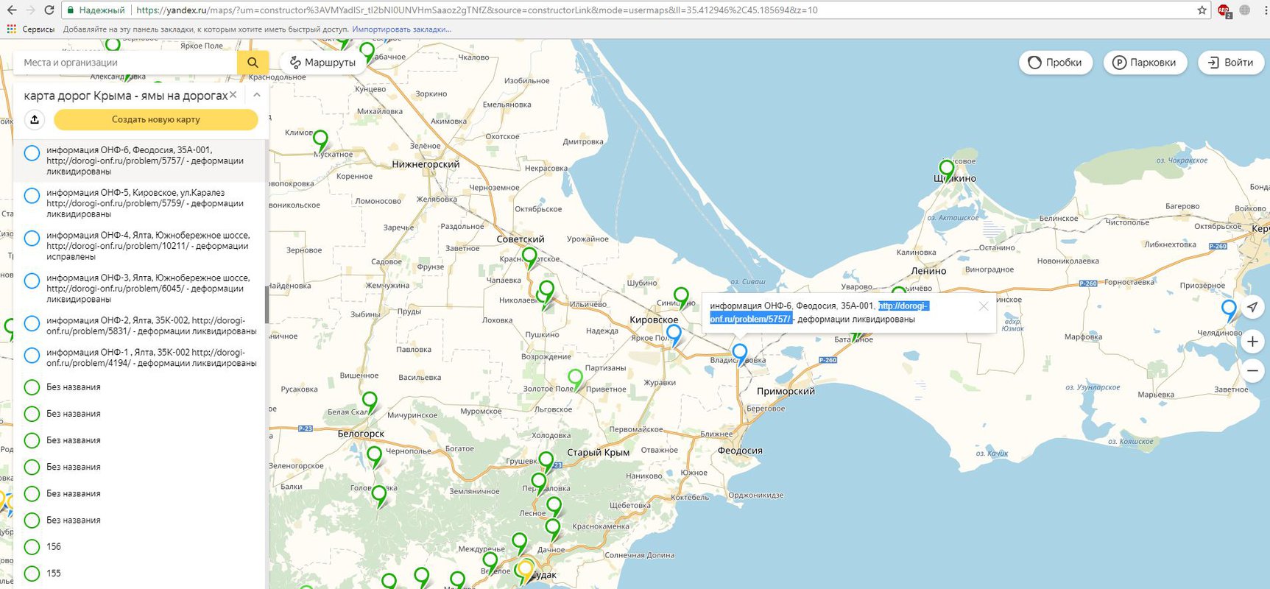Image resolution: width=1270 pixels, height=589 pixels.
Task: Click the green marker near Грушевка
Action: click(546, 462)
